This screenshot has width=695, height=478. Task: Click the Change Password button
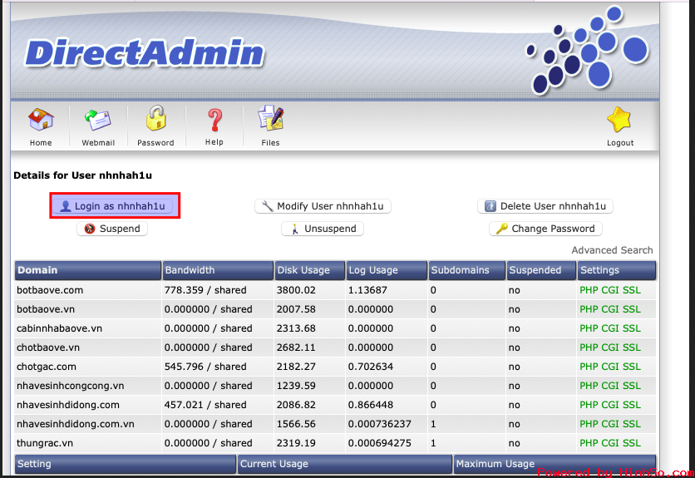(545, 229)
